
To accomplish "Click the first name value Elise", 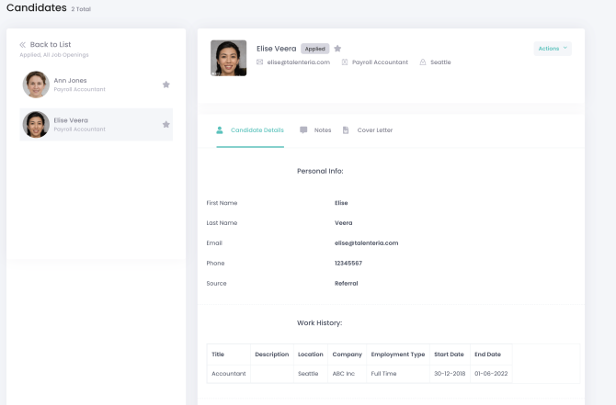I will tap(341, 203).
